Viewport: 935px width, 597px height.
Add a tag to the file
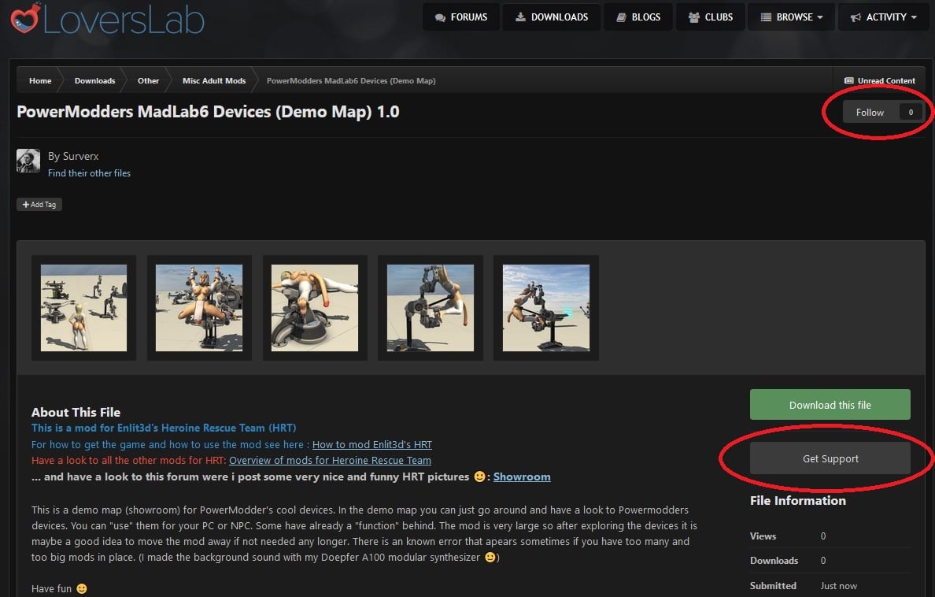point(39,204)
